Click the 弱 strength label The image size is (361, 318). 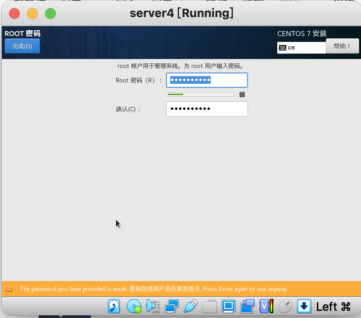point(242,95)
